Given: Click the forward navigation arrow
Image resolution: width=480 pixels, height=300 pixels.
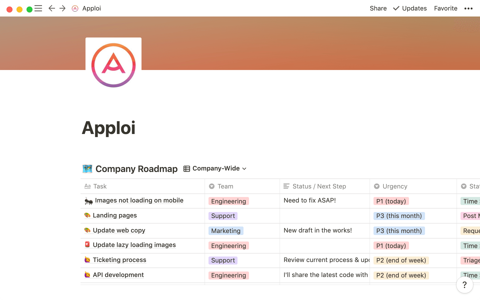Looking at the screenshot, I should [x=62, y=8].
